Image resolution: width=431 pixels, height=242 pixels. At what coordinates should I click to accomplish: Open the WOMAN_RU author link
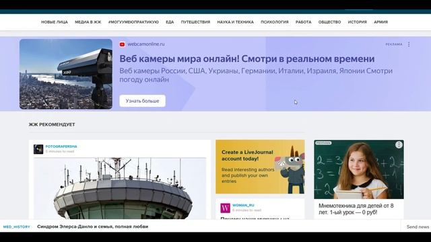tap(243, 205)
